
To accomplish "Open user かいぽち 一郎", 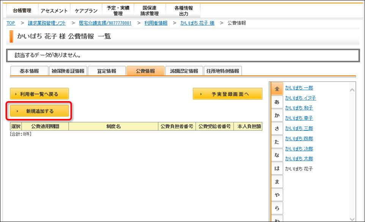I will click(299, 88).
